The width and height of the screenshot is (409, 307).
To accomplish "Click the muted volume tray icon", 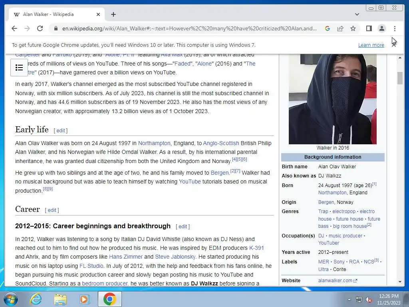I will pyautogui.click(x=368, y=300).
